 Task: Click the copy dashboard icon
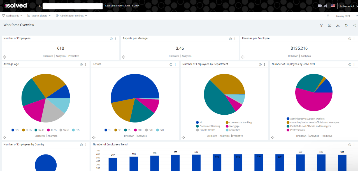pyautogui.click(x=346, y=26)
